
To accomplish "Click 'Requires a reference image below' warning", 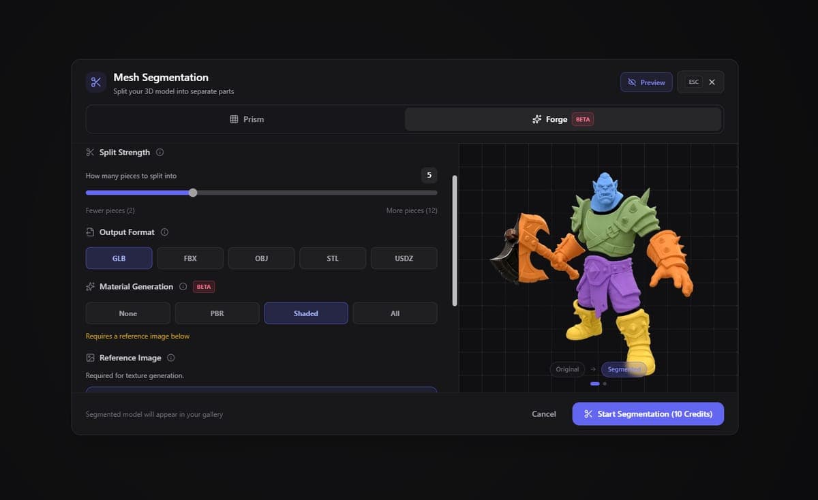I will [138, 337].
